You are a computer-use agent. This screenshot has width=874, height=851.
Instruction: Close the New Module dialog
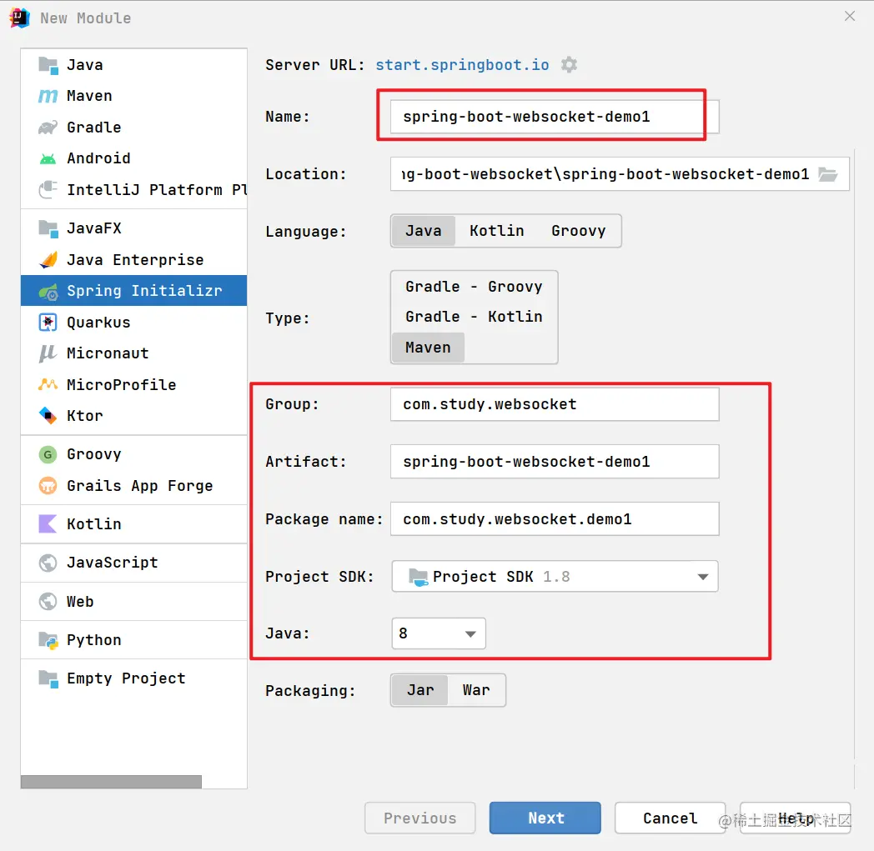pos(850,16)
